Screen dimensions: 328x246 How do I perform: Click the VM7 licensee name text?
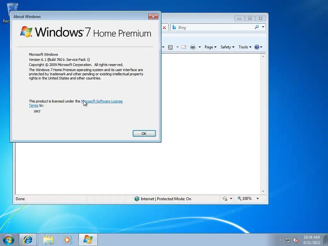pos(37,111)
